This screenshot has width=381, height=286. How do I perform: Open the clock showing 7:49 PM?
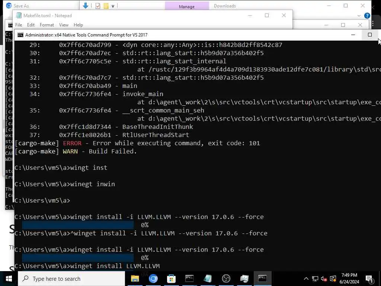point(349,279)
